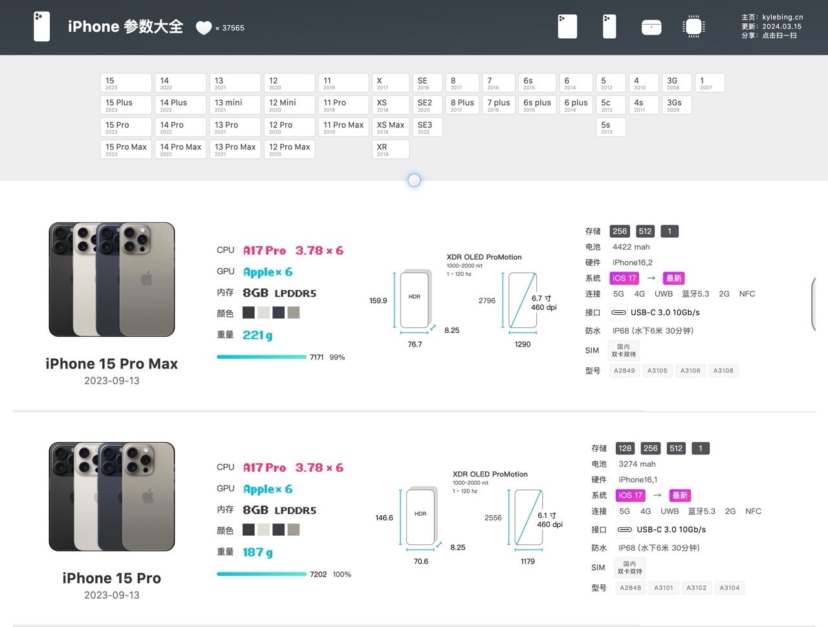This screenshot has height=627, width=828.
Task: Open the iPad category icon in the header
Action: tap(567, 27)
